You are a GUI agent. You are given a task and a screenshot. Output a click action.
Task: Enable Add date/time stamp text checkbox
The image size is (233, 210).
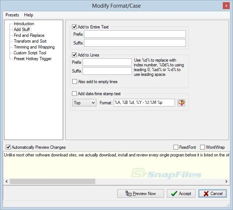74,94
